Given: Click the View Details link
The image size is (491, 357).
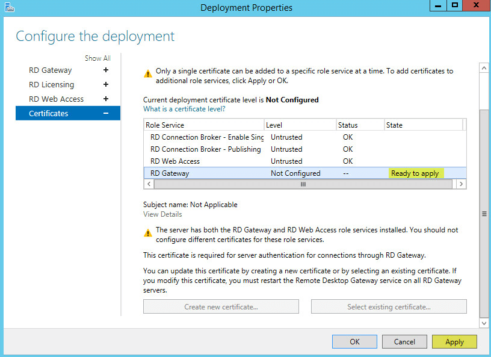Looking at the screenshot, I should pos(162,214).
